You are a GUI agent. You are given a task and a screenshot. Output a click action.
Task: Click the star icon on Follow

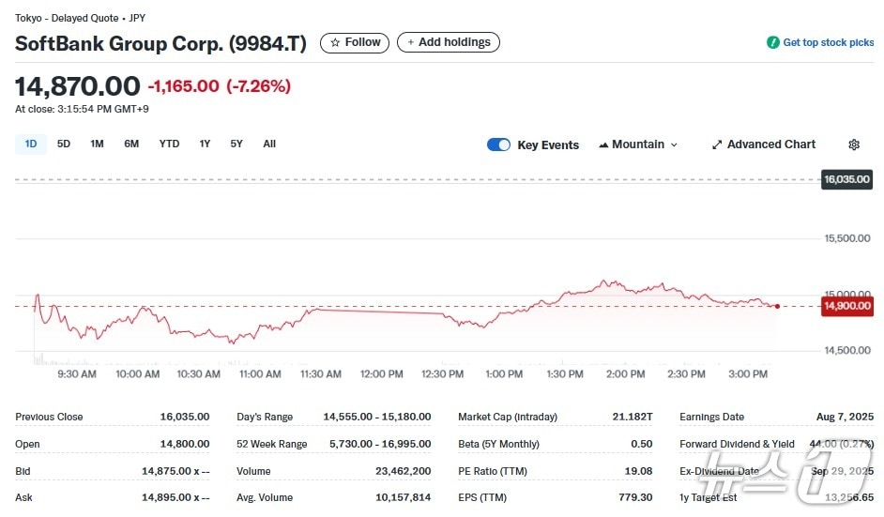335,42
